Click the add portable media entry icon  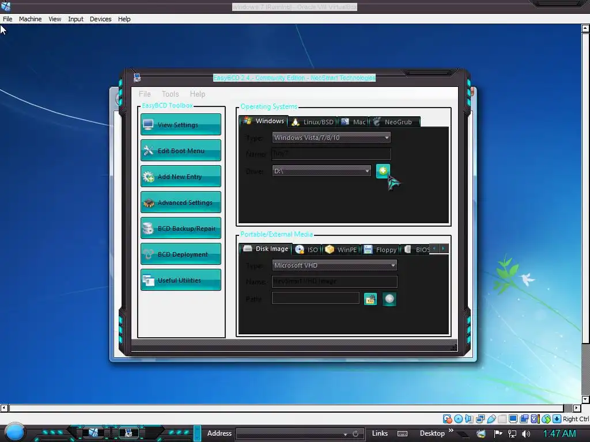pyautogui.click(x=389, y=299)
